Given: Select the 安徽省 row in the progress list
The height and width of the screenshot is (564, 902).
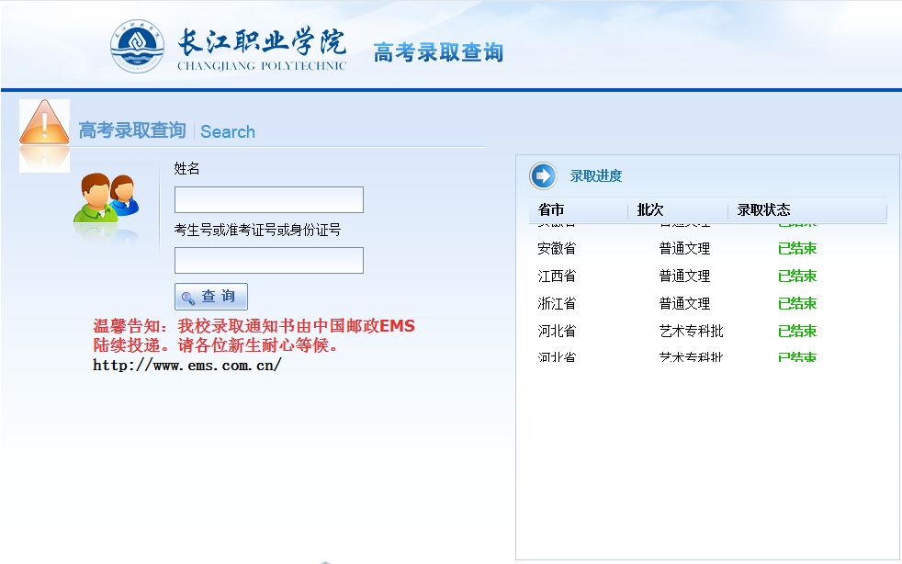Looking at the screenshot, I should 557,249.
